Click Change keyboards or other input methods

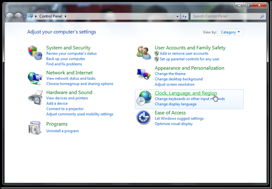[190, 99]
